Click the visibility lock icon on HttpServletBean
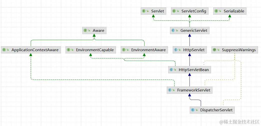261x126 pixels. 175,70
